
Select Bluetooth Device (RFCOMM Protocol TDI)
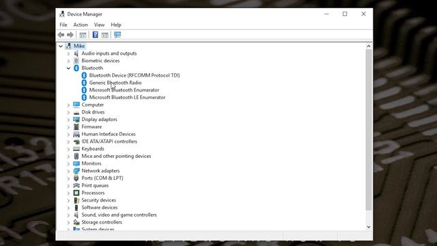coord(135,75)
